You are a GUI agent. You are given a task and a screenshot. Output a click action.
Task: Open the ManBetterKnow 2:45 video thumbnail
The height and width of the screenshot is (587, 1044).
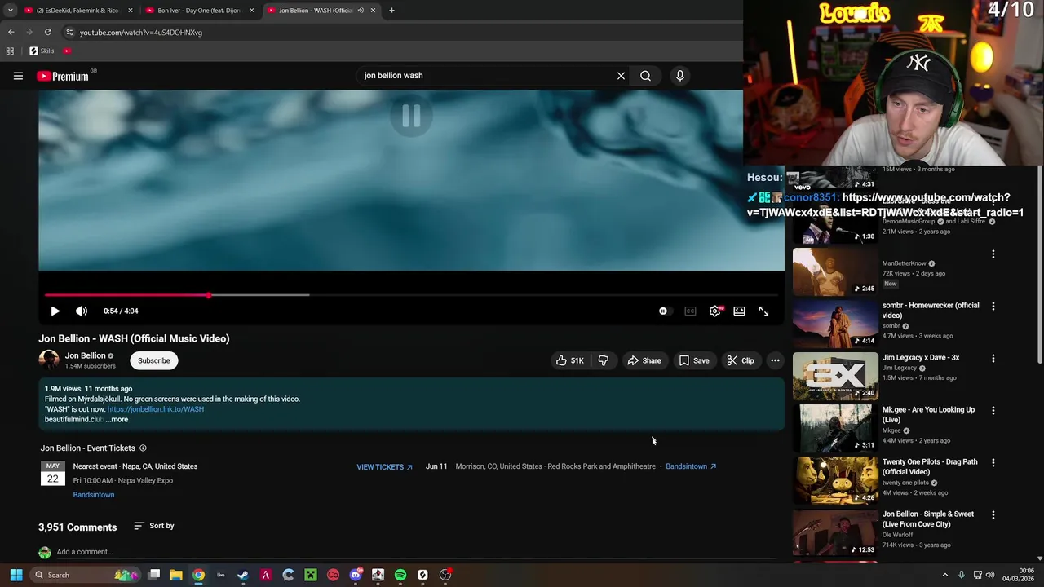click(835, 271)
